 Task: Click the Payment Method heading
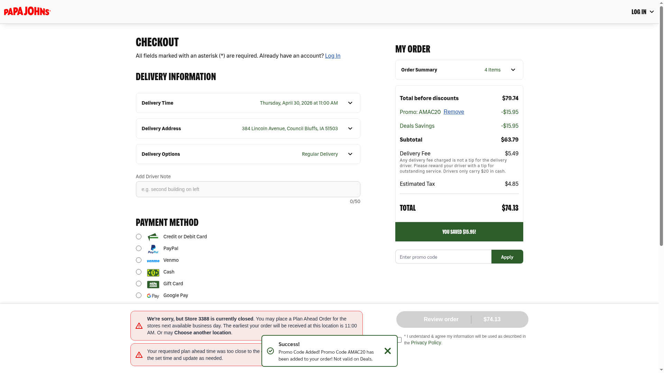167,222
